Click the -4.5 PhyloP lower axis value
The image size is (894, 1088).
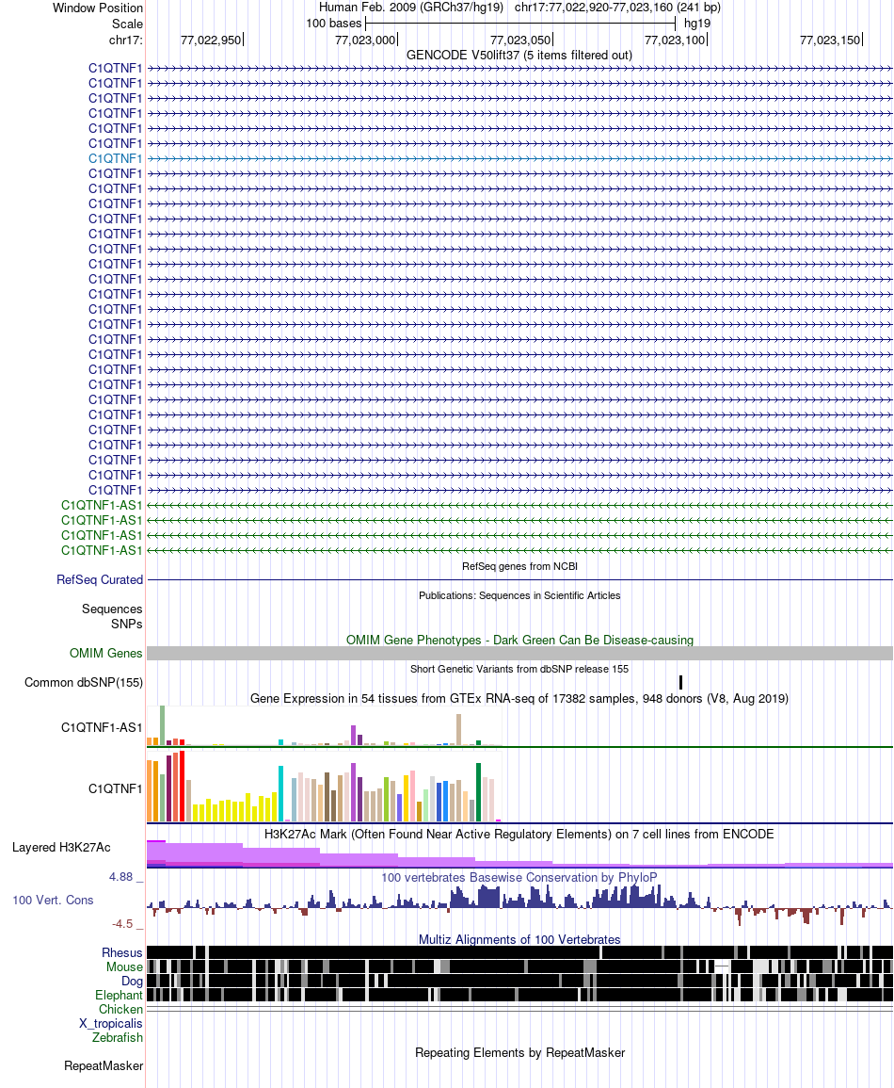tap(122, 924)
